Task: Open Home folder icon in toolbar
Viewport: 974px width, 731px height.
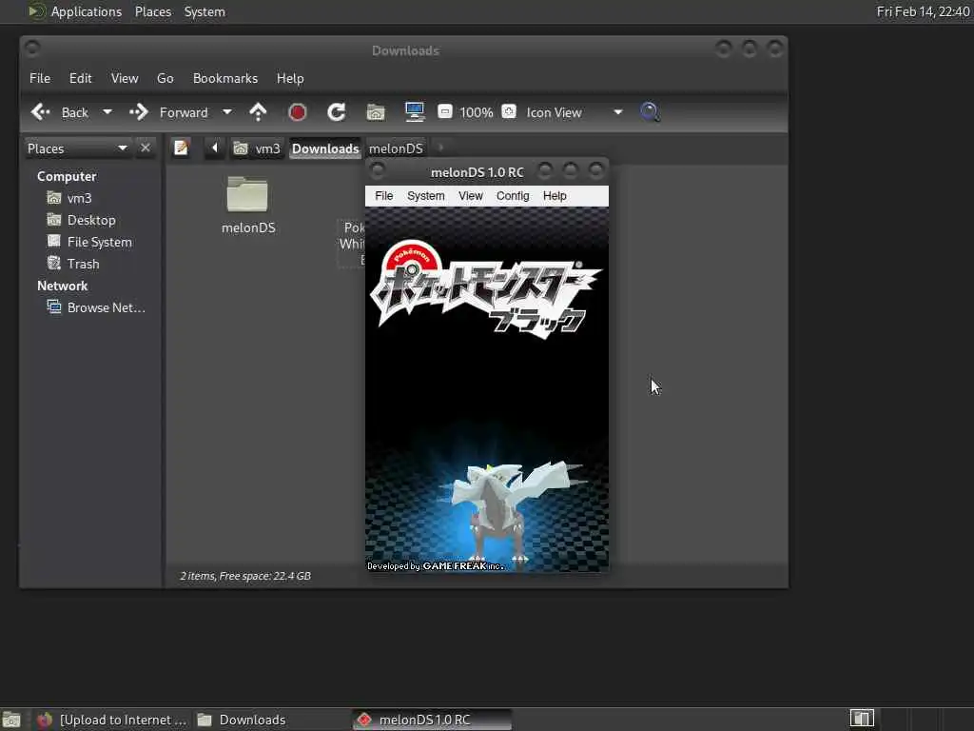Action: pos(375,112)
